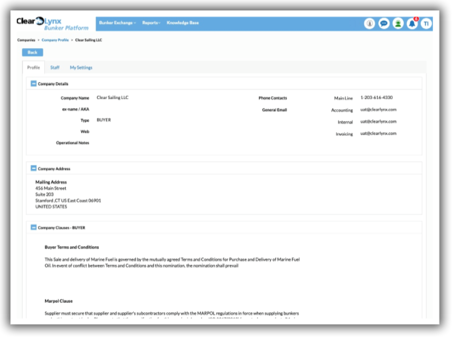
Task: Collapse the Company Address section
Action: (33, 168)
